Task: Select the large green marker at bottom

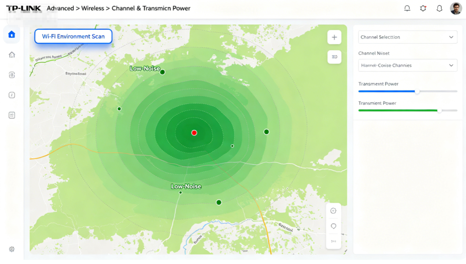Action: pos(219,203)
